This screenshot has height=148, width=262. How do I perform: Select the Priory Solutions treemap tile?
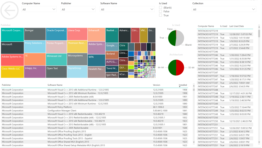pyautogui.click(x=35, y=47)
